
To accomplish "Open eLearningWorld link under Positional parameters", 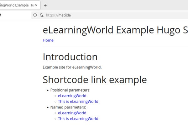I will pyautogui.click(x=72, y=96).
